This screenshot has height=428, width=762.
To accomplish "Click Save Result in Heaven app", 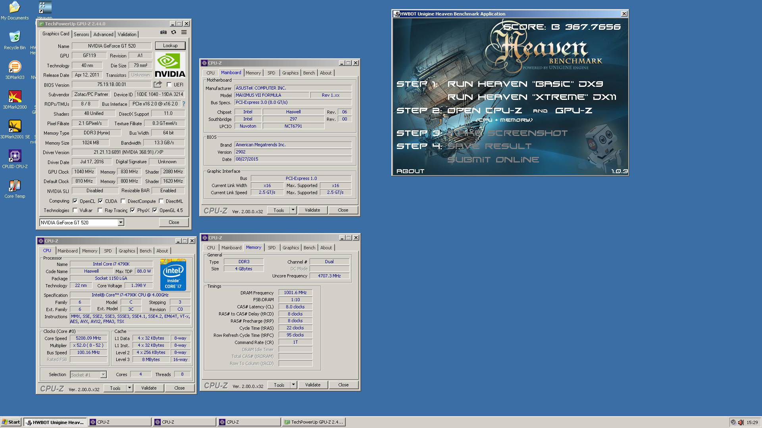I will pyautogui.click(x=489, y=146).
